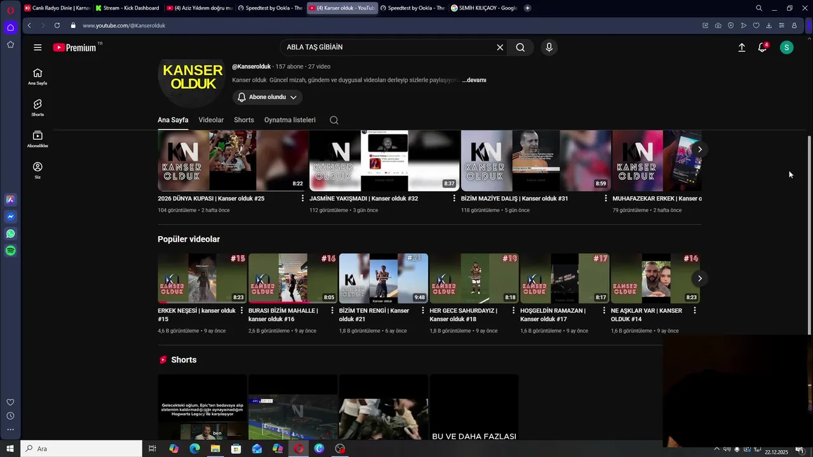Open the Oynatma listeleri tab

(x=290, y=120)
